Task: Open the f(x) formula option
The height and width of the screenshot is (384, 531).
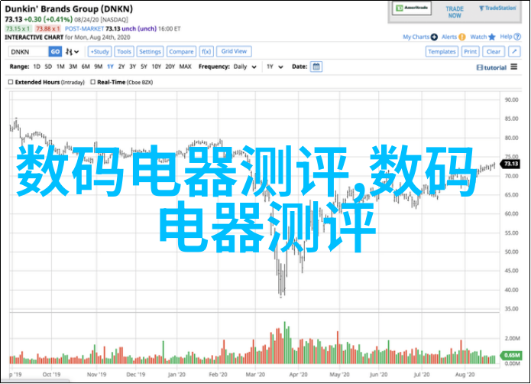Action: tap(206, 51)
